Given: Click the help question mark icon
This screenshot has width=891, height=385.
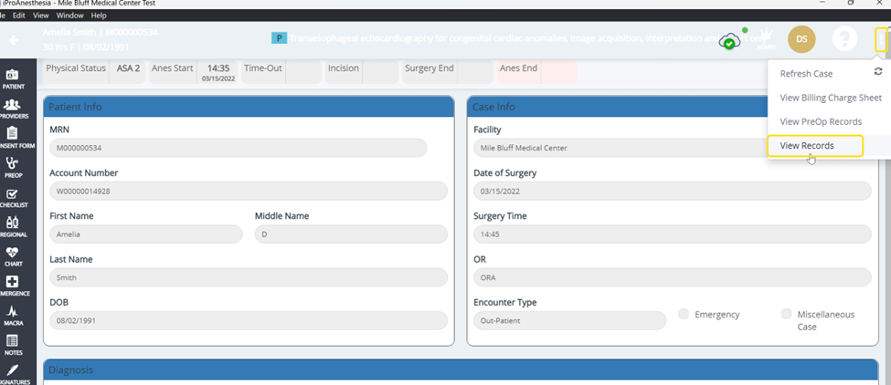Looking at the screenshot, I should (843, 39).
